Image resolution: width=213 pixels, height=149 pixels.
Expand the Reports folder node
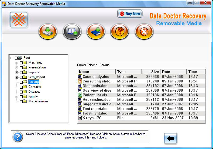point(17,72)
